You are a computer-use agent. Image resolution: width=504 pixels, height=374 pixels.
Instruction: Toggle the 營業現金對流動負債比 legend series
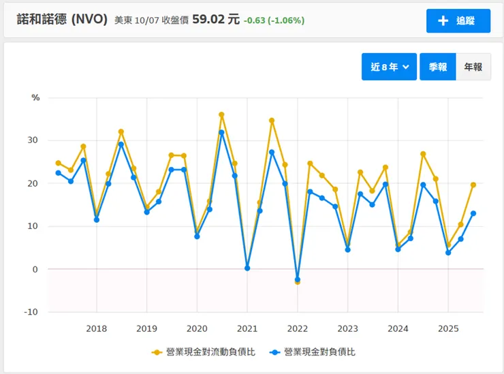(204, 352)
